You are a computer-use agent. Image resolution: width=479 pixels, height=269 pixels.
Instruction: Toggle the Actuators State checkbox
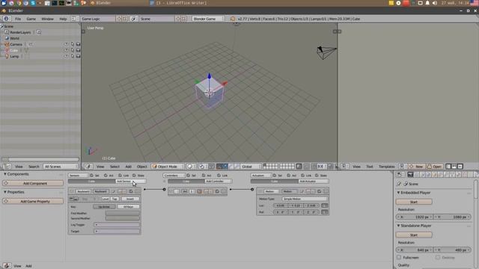coord(317,176)
